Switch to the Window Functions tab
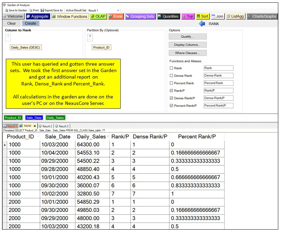Viewport: 281px width, 232px height. point(70,16)
